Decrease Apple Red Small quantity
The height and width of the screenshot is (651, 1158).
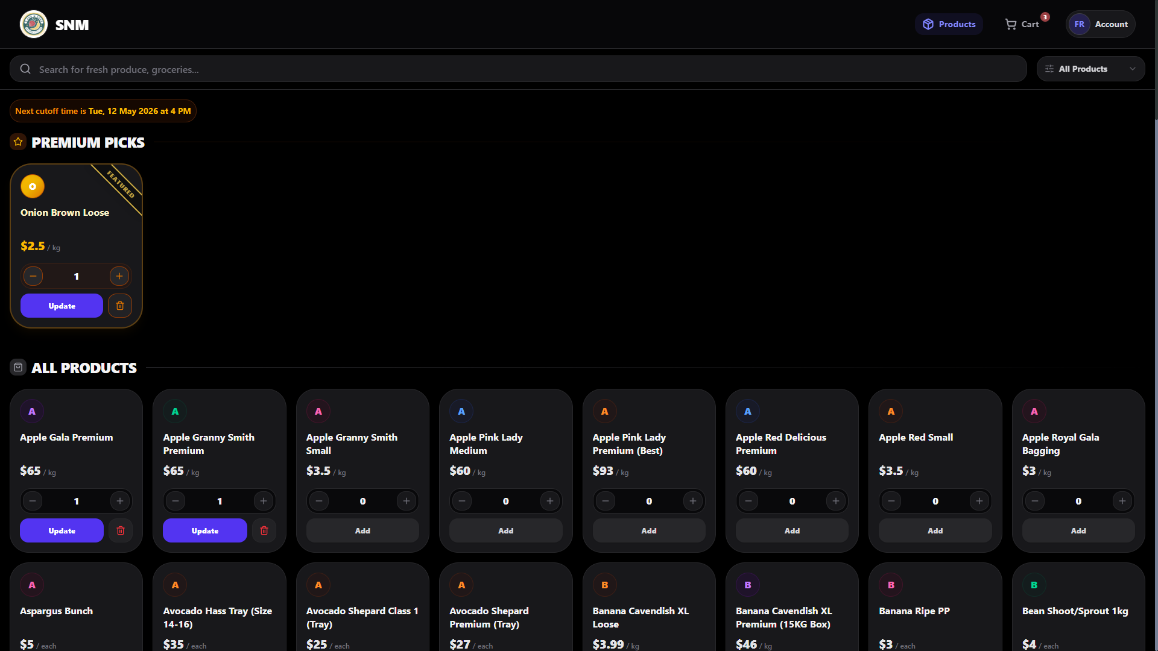point(891,501)
